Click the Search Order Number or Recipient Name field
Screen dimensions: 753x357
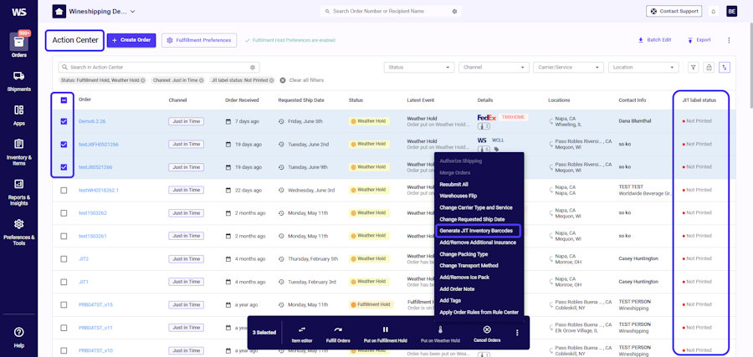(391, 11)
